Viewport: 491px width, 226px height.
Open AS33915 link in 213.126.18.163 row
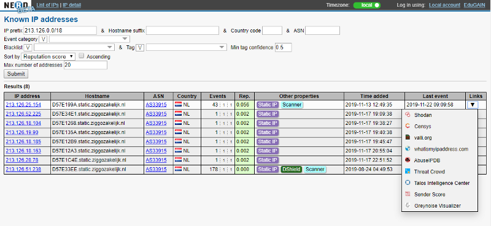click(157, 151)
